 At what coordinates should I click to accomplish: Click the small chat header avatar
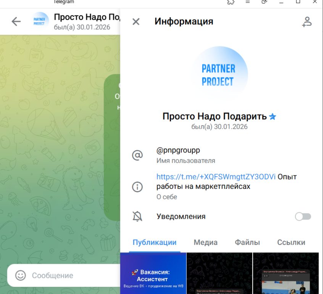pyautogui.click(x=40, y=22)
